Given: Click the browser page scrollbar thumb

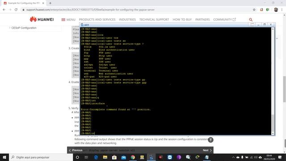Looking at the screenshot, I should point(284,89).
